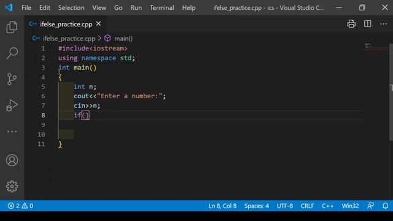
Task: Click 'main()' in the code on line 3
Action: click(x=85, y=68)
